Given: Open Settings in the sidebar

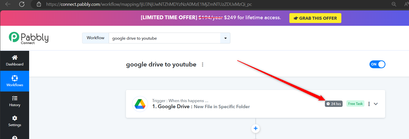Looking at the screenshot, I should point(15,121).
